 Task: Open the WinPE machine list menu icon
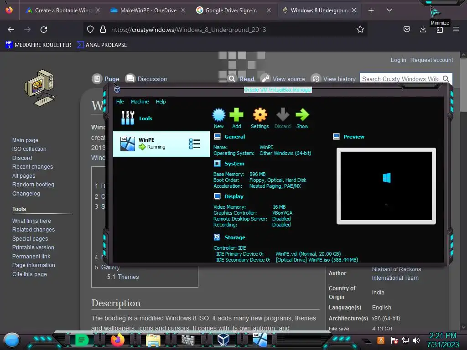pyautogui.click(x=194, y=144)
